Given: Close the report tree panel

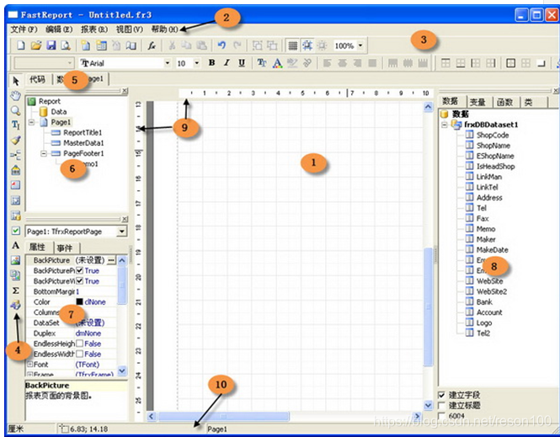Looking at the screenshot, I should pyautogui.click(x=125, y=91).
